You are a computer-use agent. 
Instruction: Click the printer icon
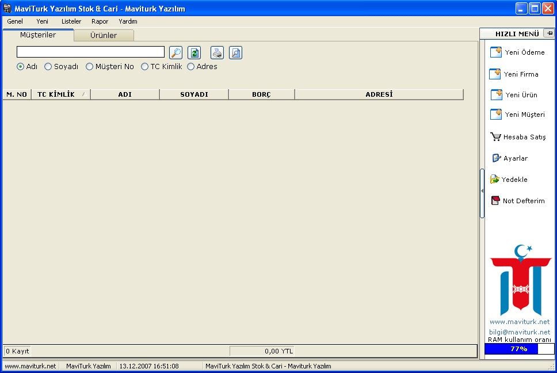click(217, 52)
